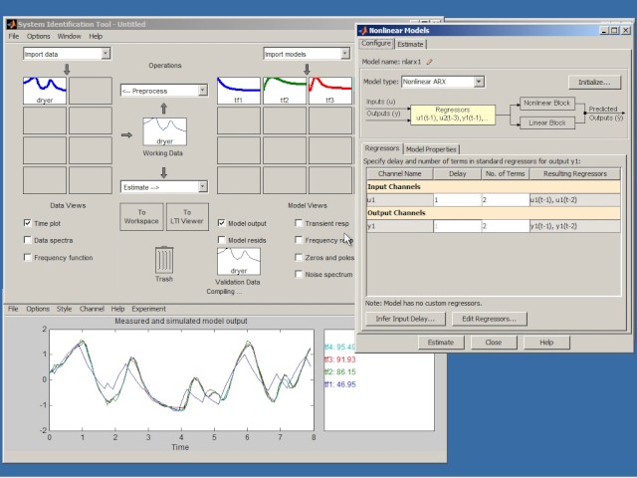Toggle the Time plot checkbox
The height and width of the screenshot is (478, 637).
coord(27,223)
